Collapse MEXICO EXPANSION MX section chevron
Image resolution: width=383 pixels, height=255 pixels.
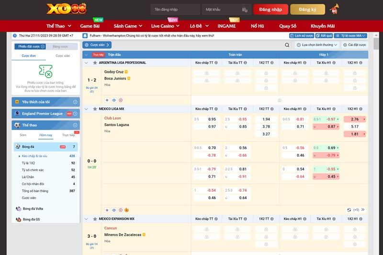(x=86, y=219)
